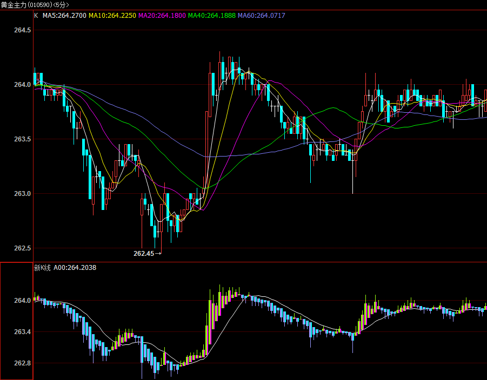Click the MA40:264.1888 indicator label
487x380 pixels.
[212, 16]
